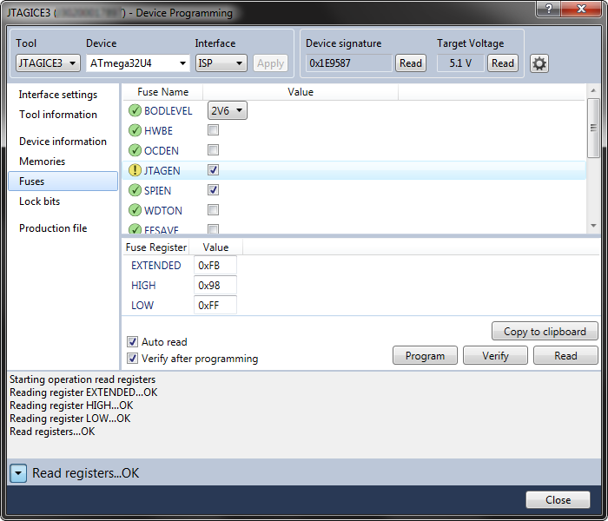Toggle Verify after programming checkbox
Screen dimensions: 608x521
133,359
